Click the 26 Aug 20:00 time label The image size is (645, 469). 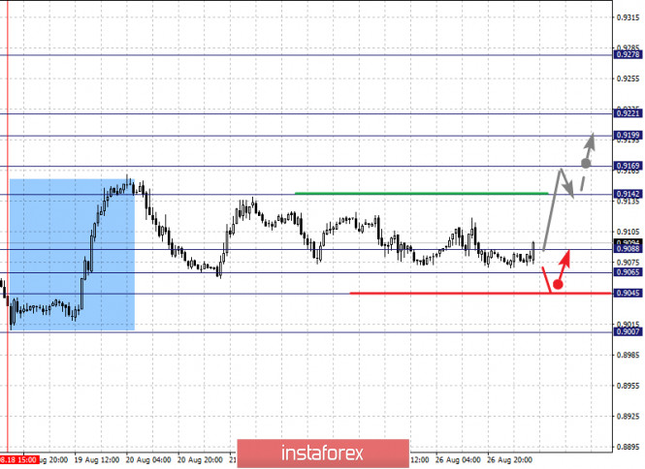(x=509, y=460)
